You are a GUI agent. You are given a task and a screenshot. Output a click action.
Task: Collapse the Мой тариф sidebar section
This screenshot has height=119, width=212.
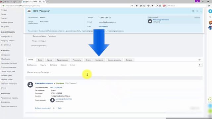click(x=5, y=93)
